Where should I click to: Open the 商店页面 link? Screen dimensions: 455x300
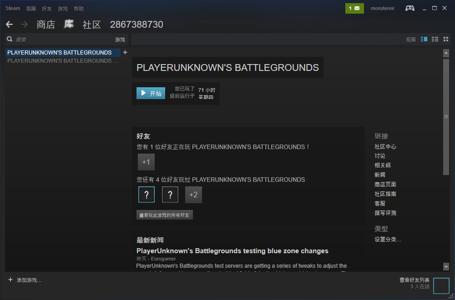pyautogui.click(x=385, y=185)
